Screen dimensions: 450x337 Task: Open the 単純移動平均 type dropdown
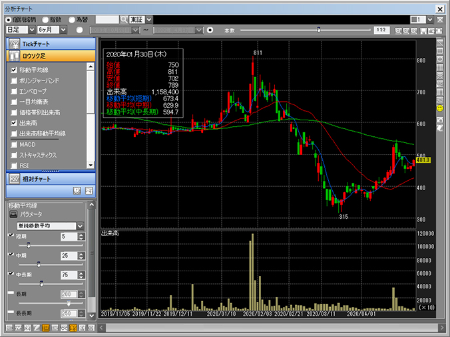tap(80, 226)
